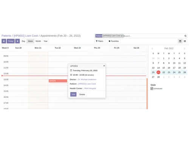Go to the previous week with the left arrow
The image size is (189, 142).
pyautogui.click(x=4, y=41)
